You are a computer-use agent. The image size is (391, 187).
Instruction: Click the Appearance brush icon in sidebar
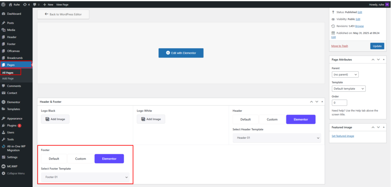(x=3, y=118)
